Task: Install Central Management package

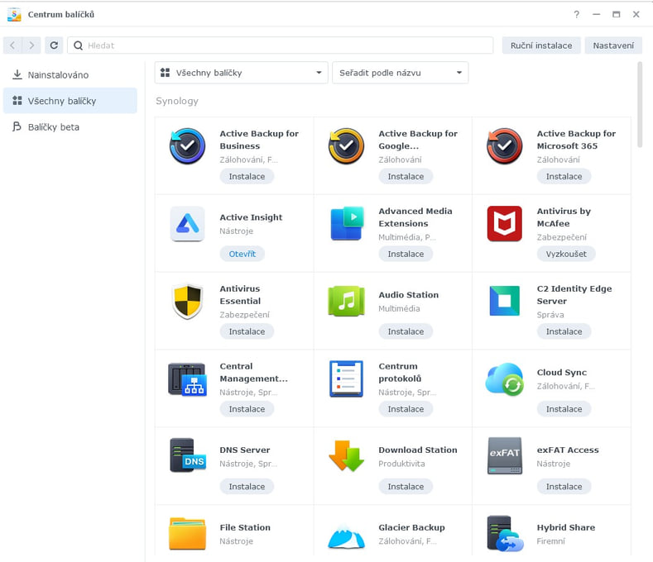Action: 247,409
